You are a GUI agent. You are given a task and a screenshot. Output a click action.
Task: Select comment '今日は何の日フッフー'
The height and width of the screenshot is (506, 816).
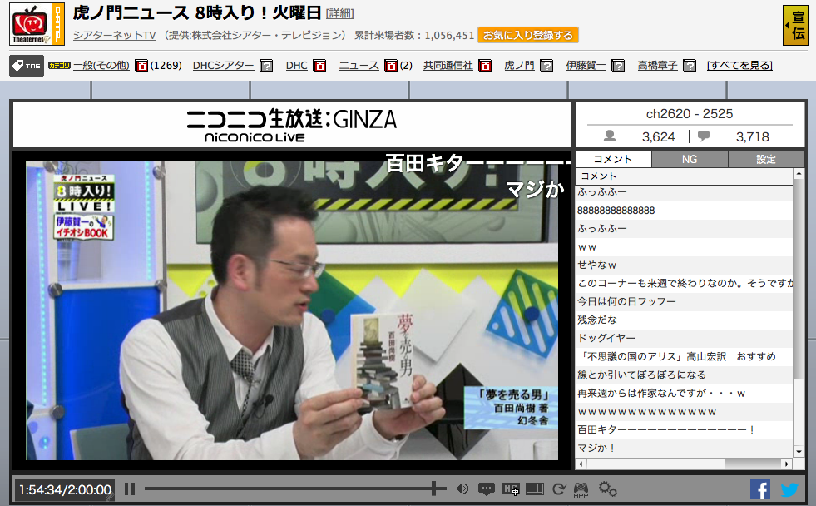(x=684, y=301)
